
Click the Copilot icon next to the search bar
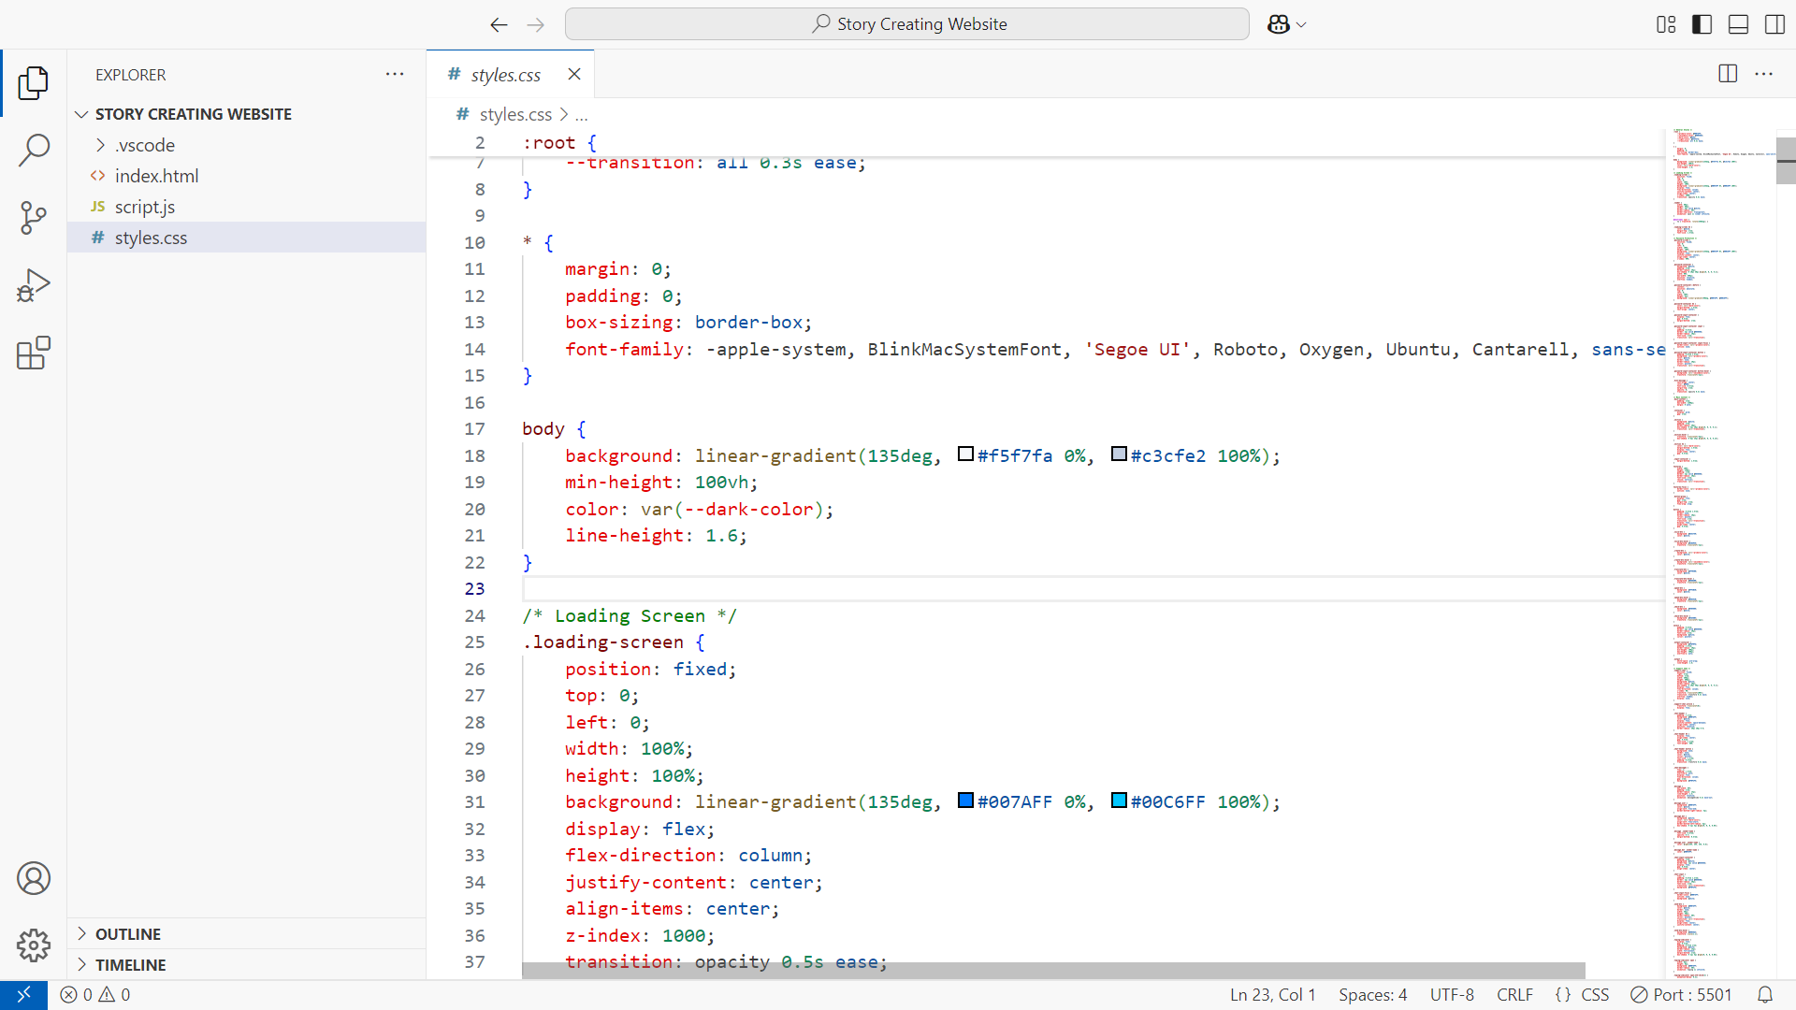(1279, 24)
